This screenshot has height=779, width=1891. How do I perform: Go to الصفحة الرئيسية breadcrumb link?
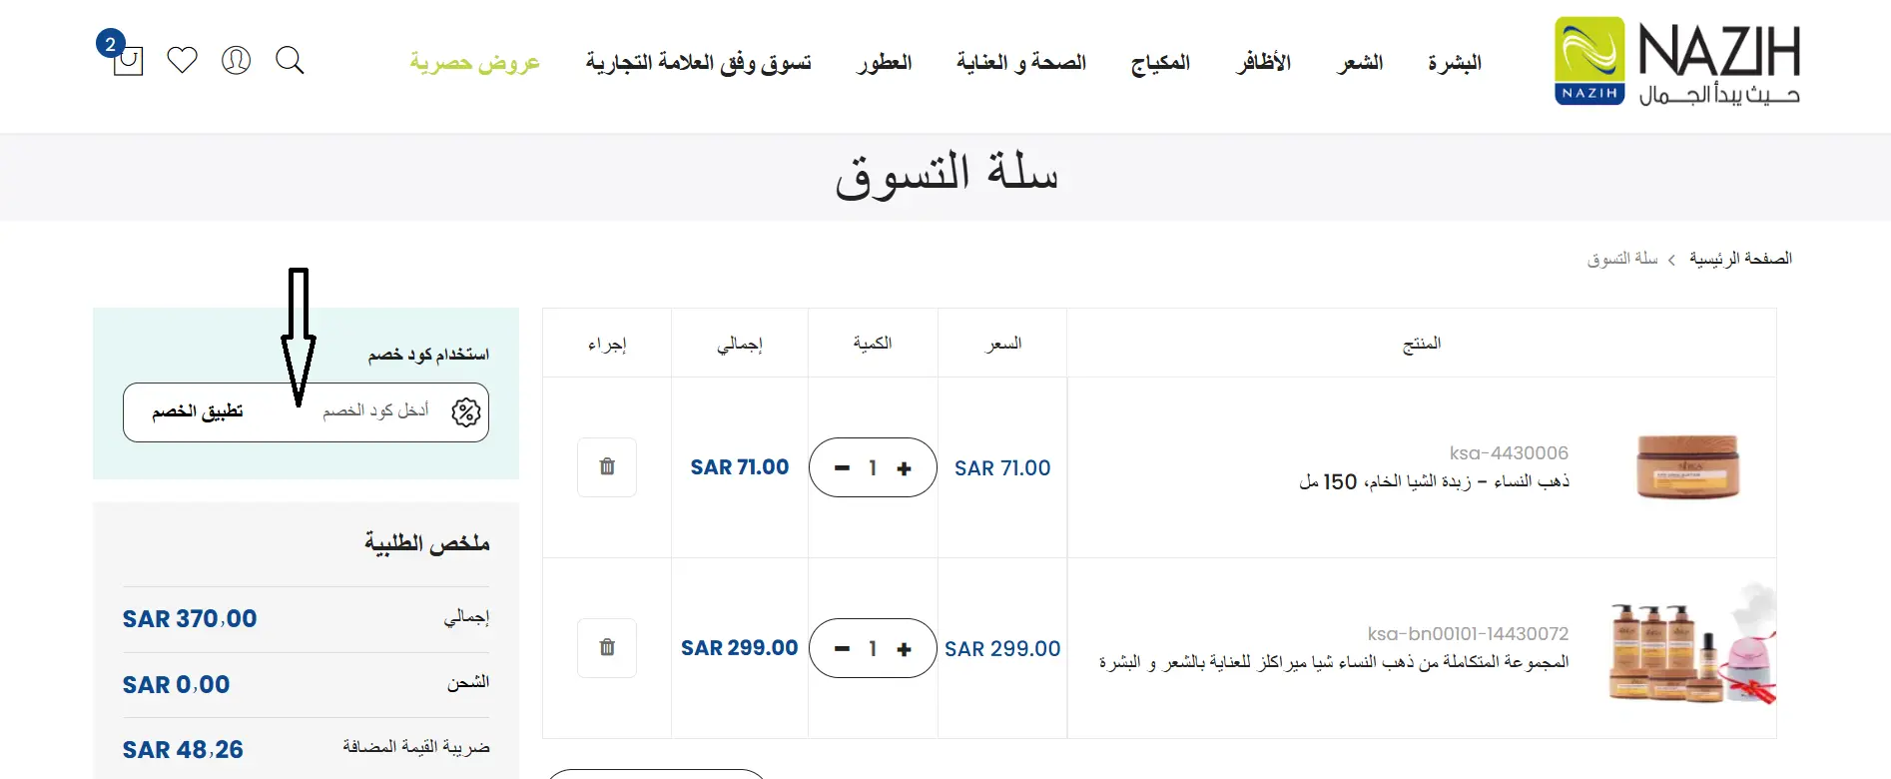(1740, 259)
